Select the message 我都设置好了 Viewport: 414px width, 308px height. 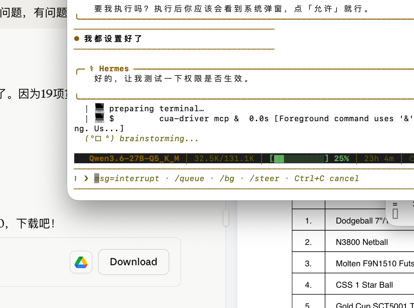pyautogui.click(x=113, y=39)
